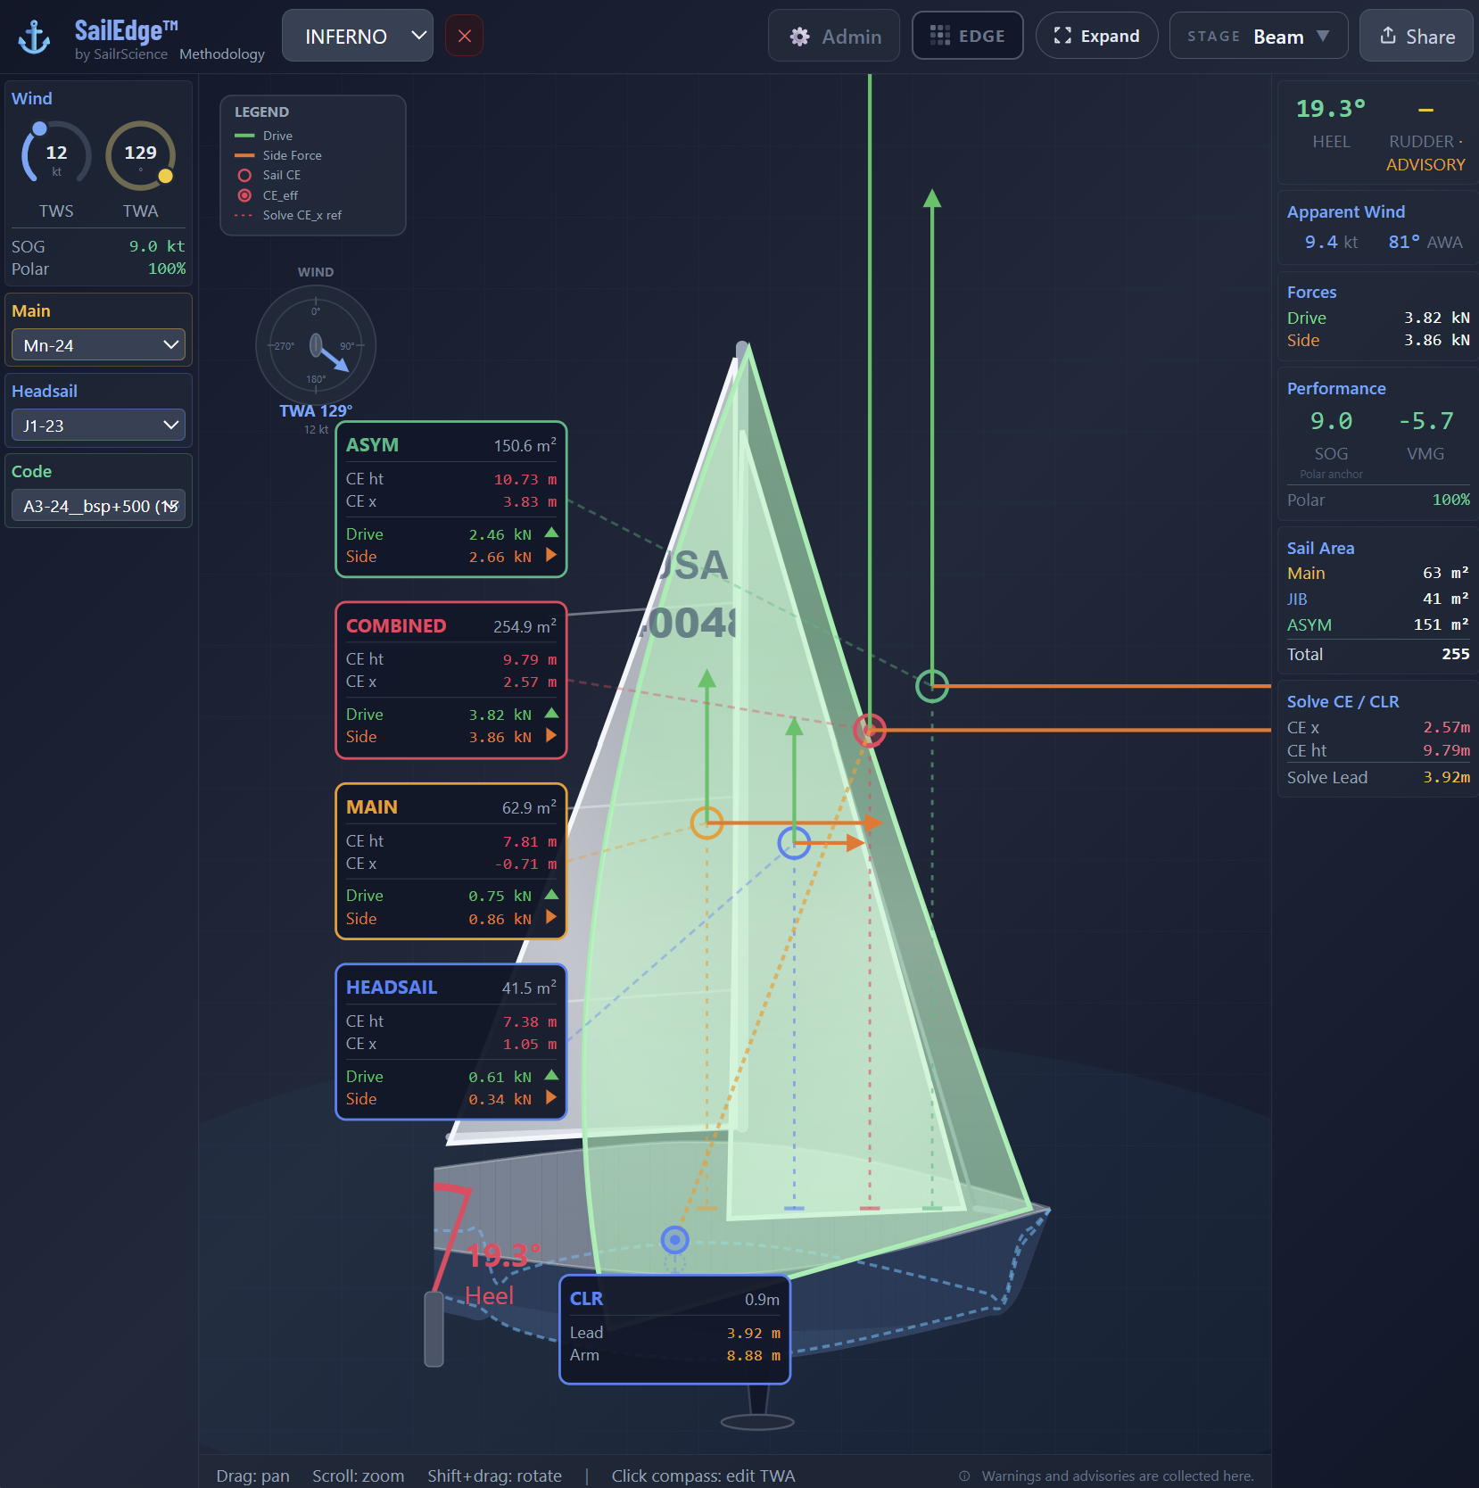Click the HEADSAIL card orange side arrow

pos(551,1097)
